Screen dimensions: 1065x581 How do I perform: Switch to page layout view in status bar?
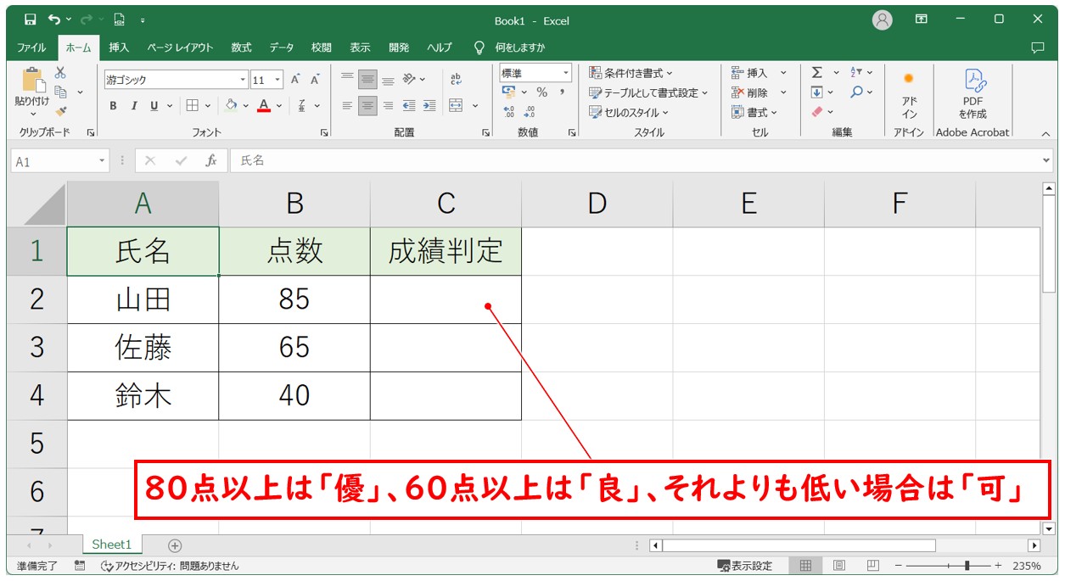pyautogui.click(x=838, y=566)
